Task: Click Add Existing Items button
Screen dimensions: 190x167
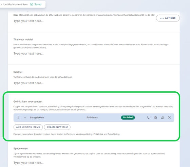Action: (x=28, y=127)
